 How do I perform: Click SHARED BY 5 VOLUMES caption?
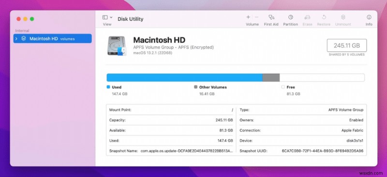point(346,54)
